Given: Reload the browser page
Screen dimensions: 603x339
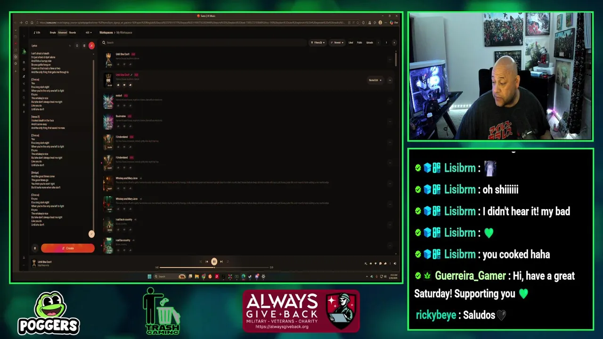Looking at the screenshot, I should [x=26, y=23].
